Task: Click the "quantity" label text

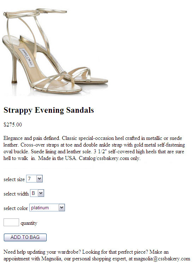Action: coord(29,223)
